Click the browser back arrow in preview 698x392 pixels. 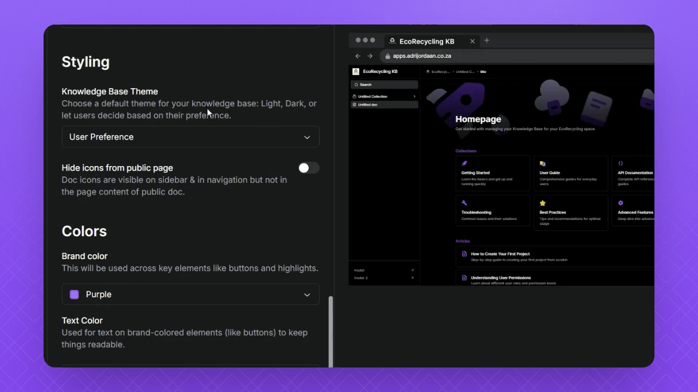[358, 56]
